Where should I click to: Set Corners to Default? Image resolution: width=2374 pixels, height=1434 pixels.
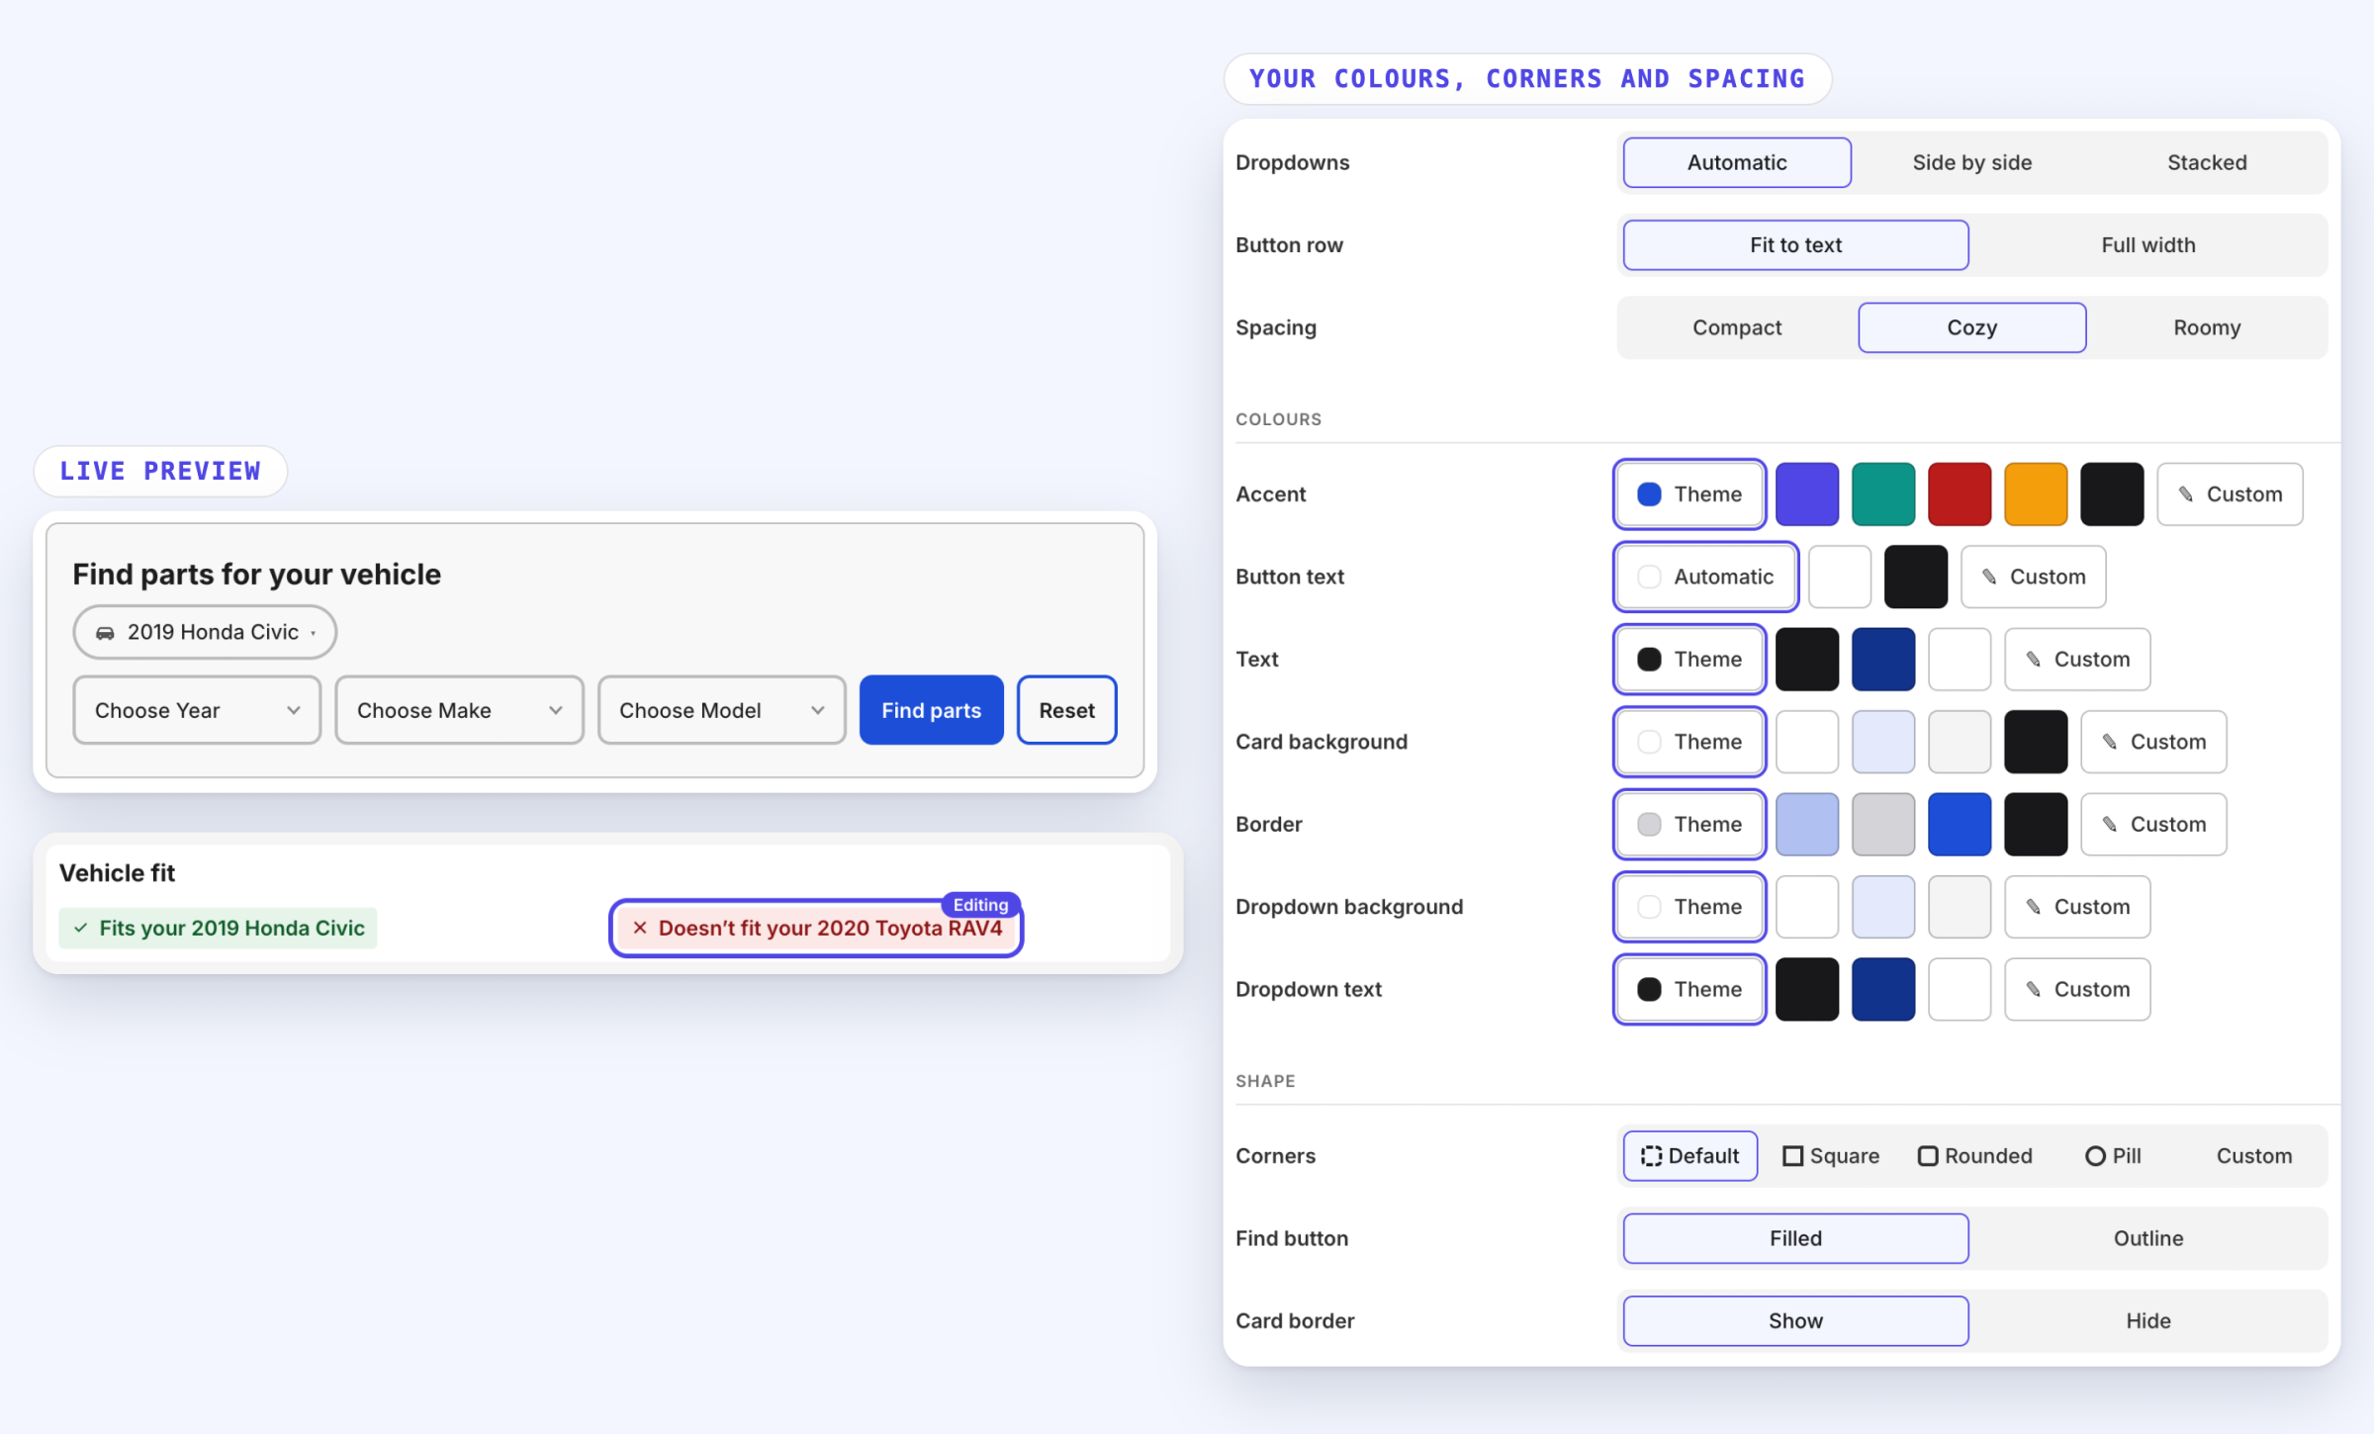1689,1156
